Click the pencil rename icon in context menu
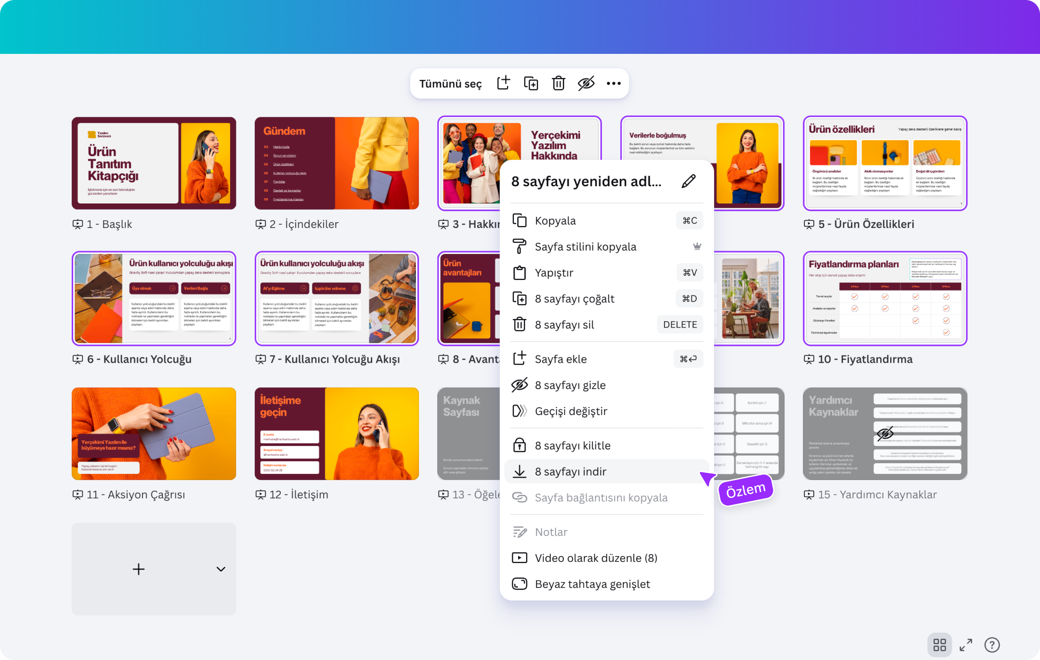 tap(689, 181)
